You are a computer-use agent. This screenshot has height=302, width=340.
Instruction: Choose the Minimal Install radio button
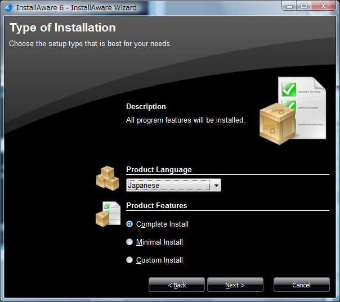coord(129,242)
